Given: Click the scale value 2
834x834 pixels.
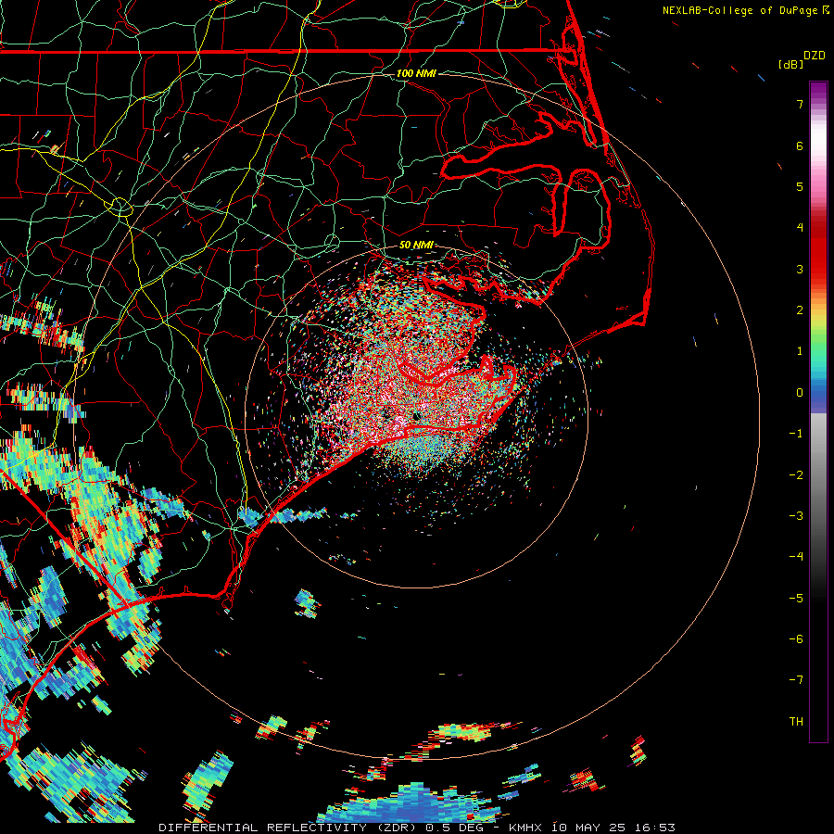Looking at the screenshot, I should (800, 310).
